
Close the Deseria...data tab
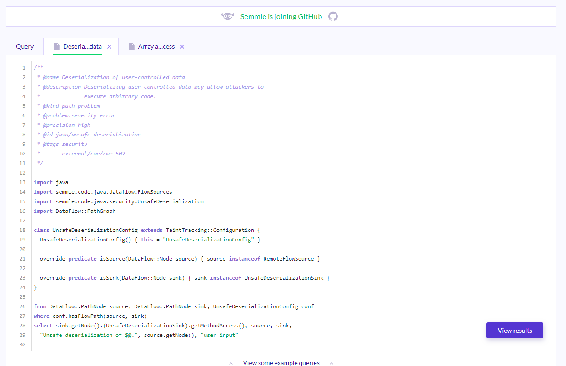pos(109,46)
